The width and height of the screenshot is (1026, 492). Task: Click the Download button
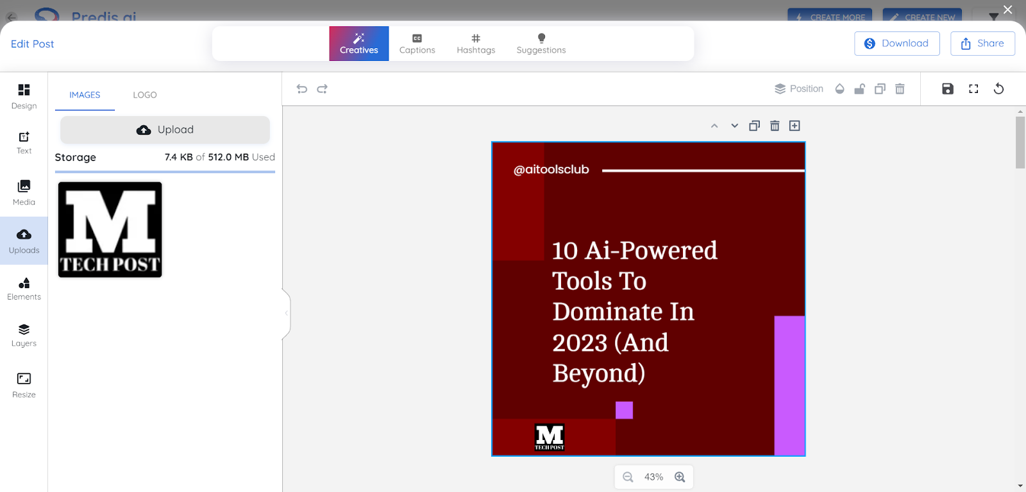[896, 44]
